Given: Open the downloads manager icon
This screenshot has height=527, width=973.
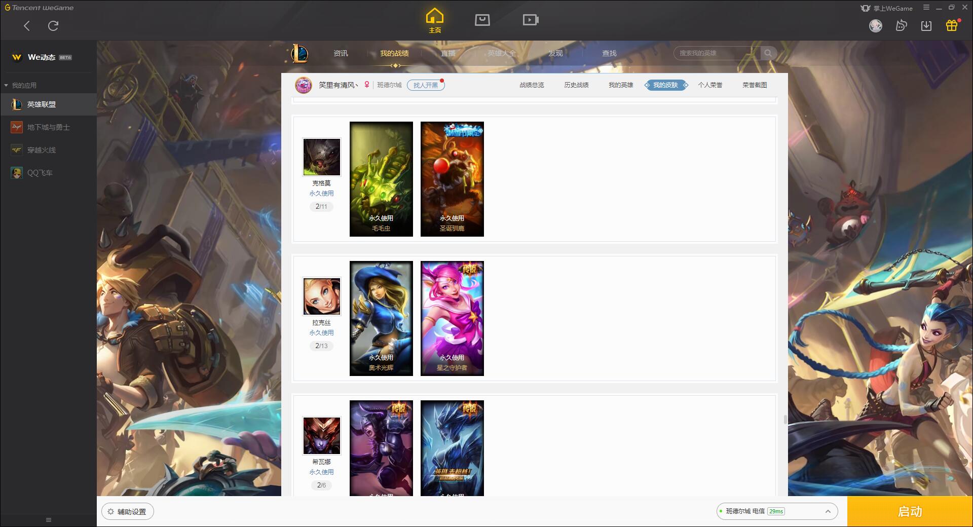Looking at the screenshot, I should (x=926, y=26).
